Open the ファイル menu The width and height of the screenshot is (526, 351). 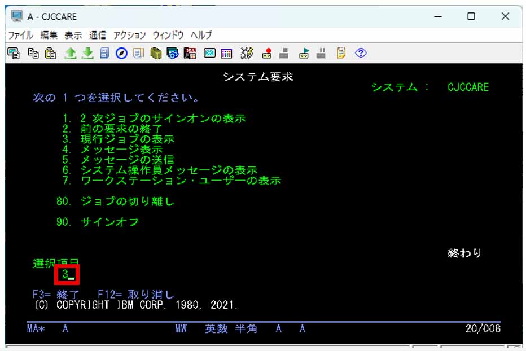point(20,35)
